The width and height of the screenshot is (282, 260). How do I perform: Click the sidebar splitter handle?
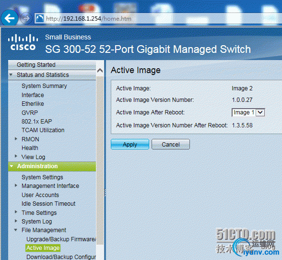(x=105, y=193)
